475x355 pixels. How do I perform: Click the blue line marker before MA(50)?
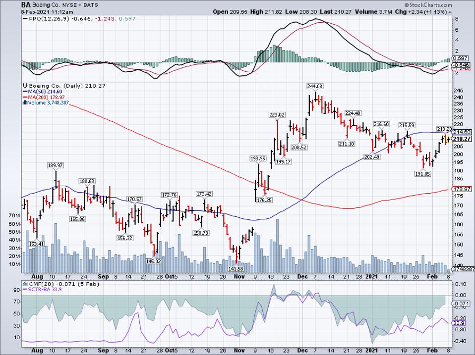pos(25,92)
